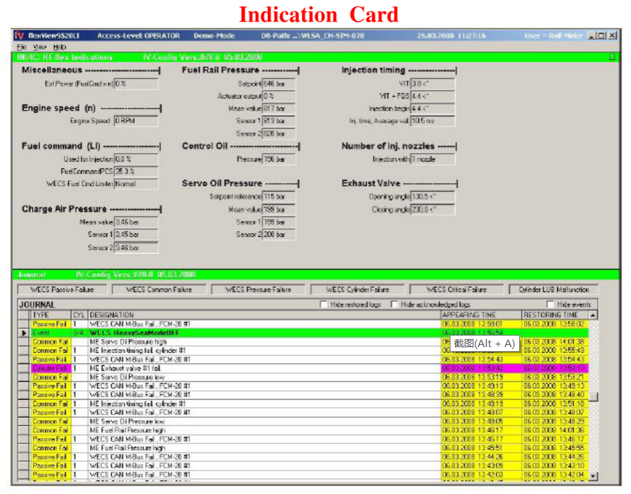Click the journal scrollbar up arrow

pos(593,315)
